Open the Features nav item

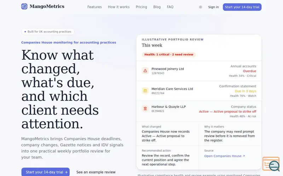point(94,7)
